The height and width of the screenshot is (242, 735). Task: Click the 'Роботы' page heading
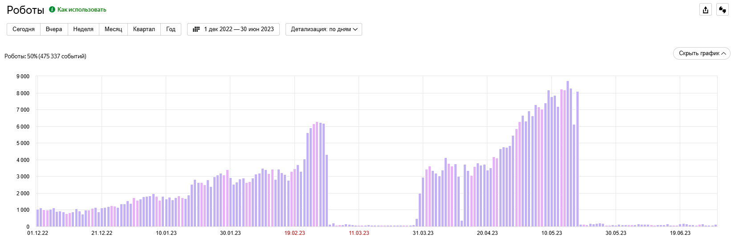25,10
